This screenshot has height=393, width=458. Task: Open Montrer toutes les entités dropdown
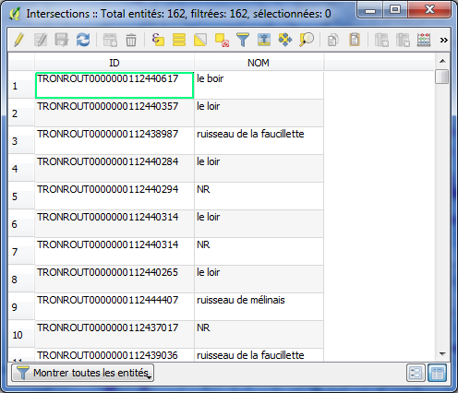click(x=83, y=373)
